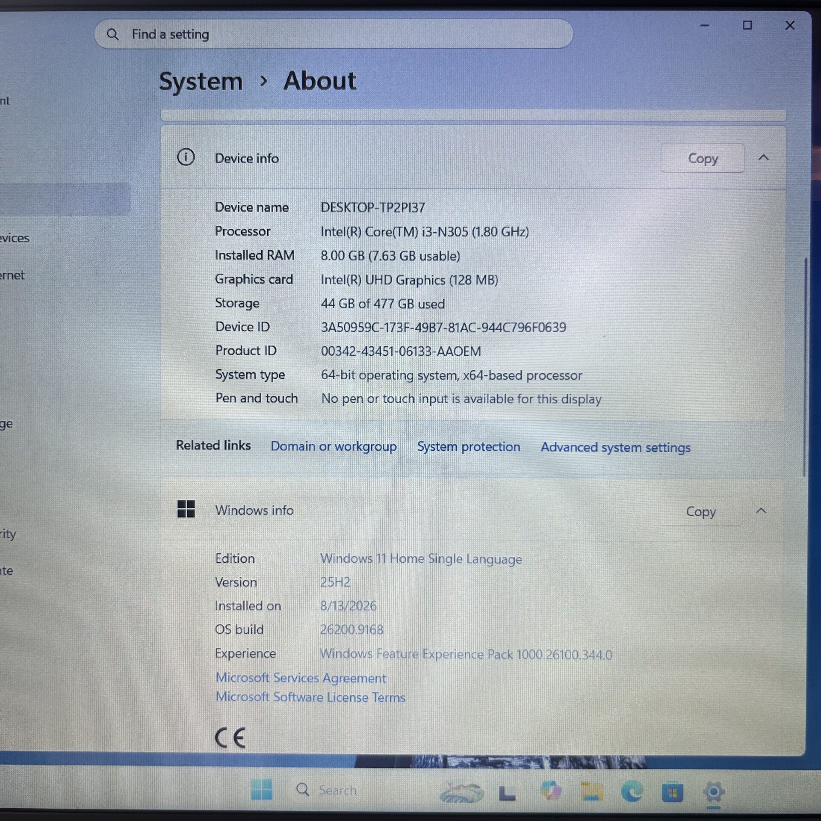Click the 'Device name' label
This screenshot has height=821, width=821.
pyautogui.click(x=252, y=207)
